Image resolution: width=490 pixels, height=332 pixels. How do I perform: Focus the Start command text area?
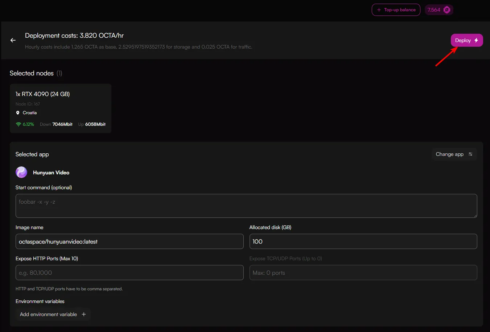[246, 206]
